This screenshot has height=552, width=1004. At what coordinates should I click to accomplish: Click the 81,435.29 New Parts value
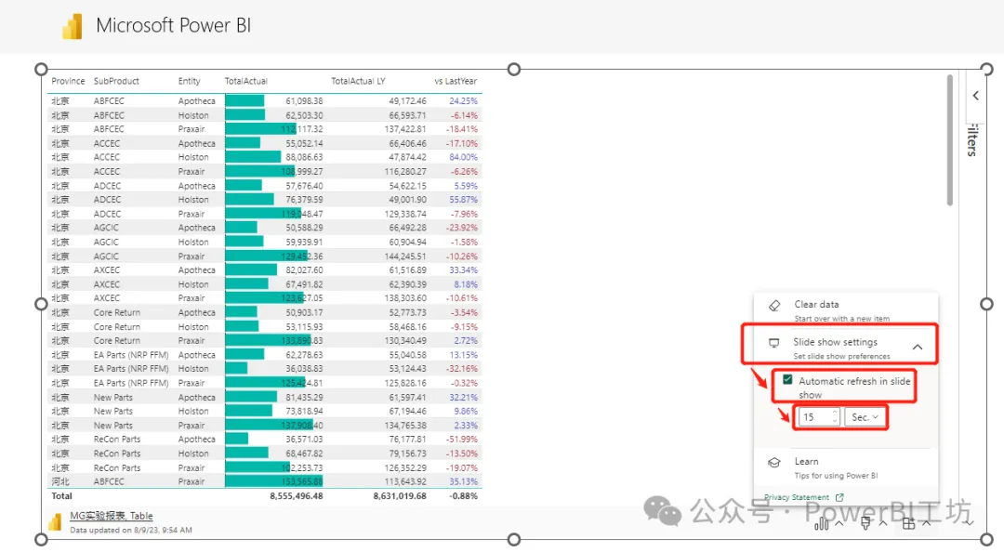click(304, 397)
